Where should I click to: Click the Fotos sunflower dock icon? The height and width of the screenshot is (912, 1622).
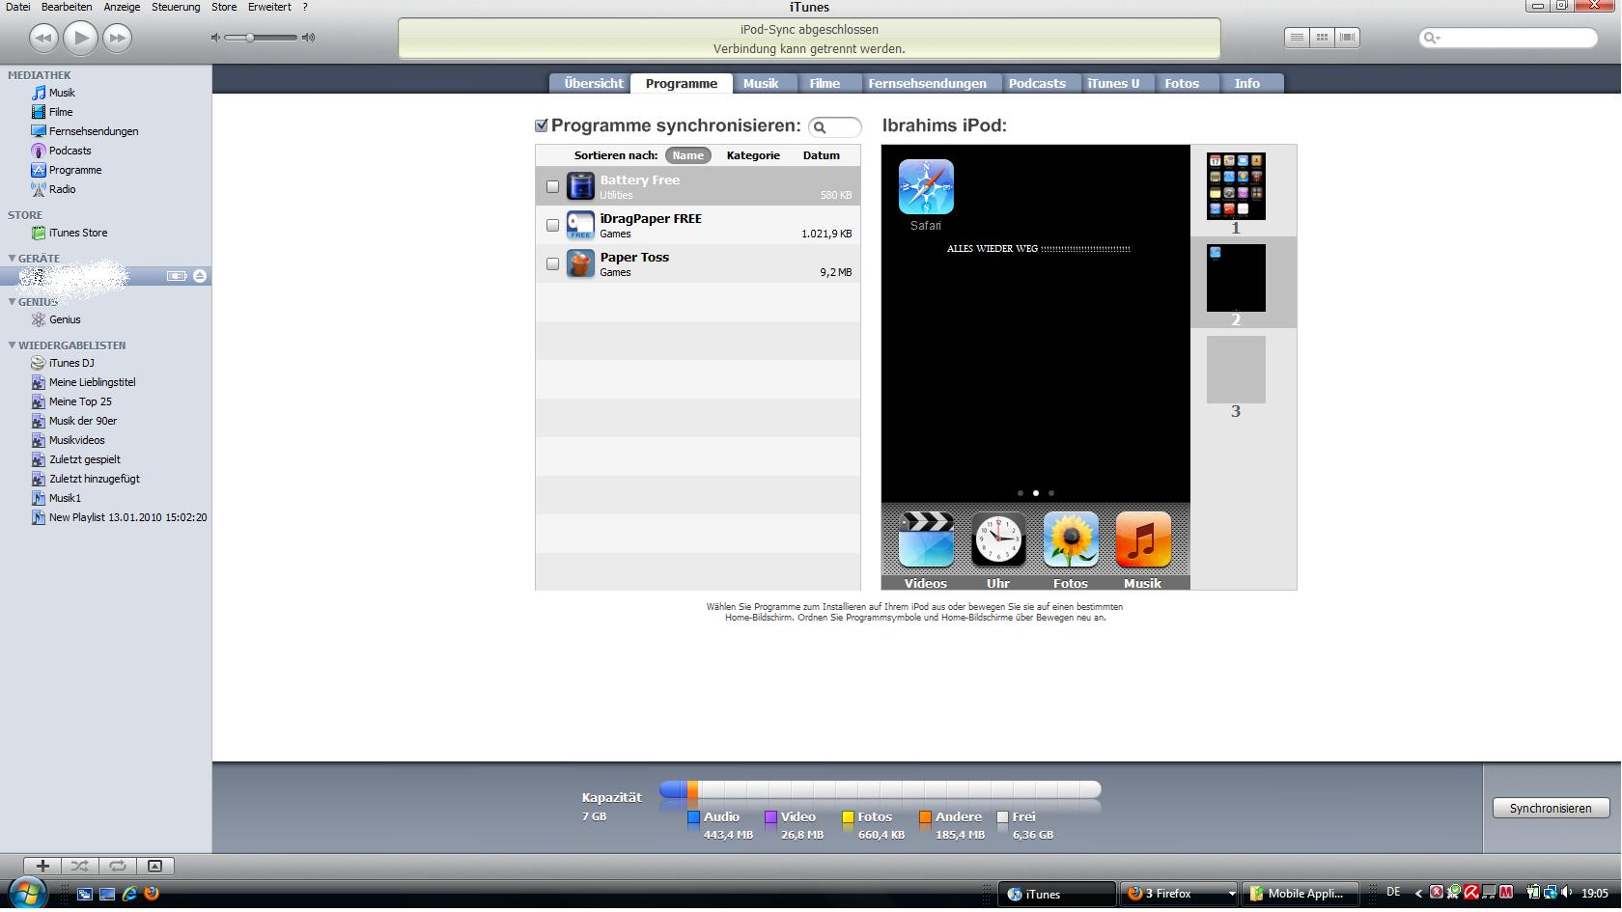coord(1071,539)
